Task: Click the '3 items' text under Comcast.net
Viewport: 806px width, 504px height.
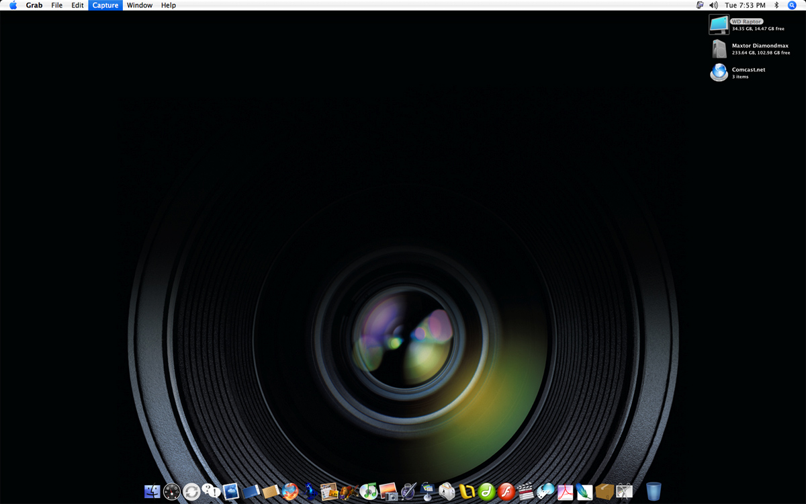Action: 740,77
